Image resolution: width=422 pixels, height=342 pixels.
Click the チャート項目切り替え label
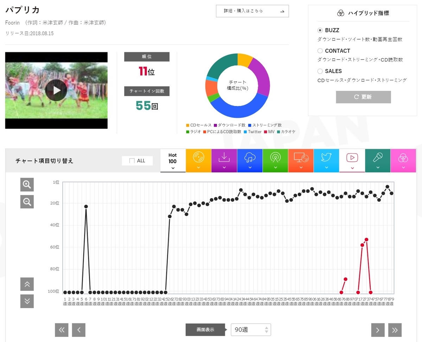(x=44, y=161)
